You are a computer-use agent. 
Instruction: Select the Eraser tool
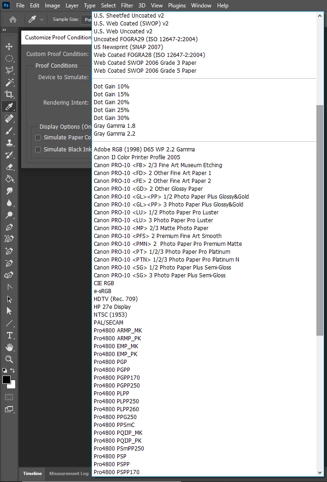(x=9, y=167)
